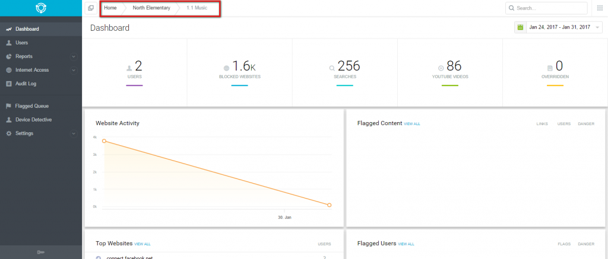Open the Dashboard sidebar item

(41, 29)
